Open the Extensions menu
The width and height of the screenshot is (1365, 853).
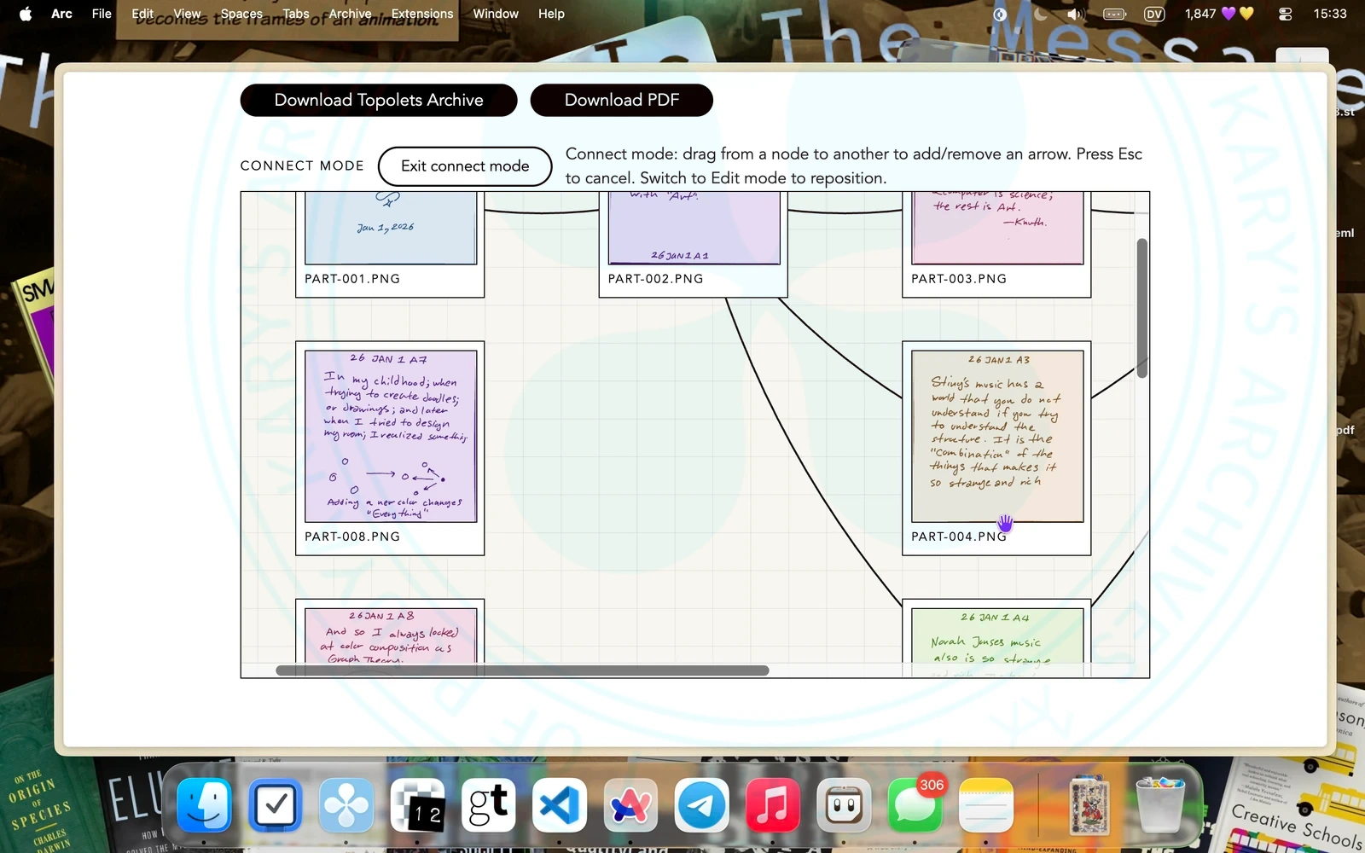(422, 14)
